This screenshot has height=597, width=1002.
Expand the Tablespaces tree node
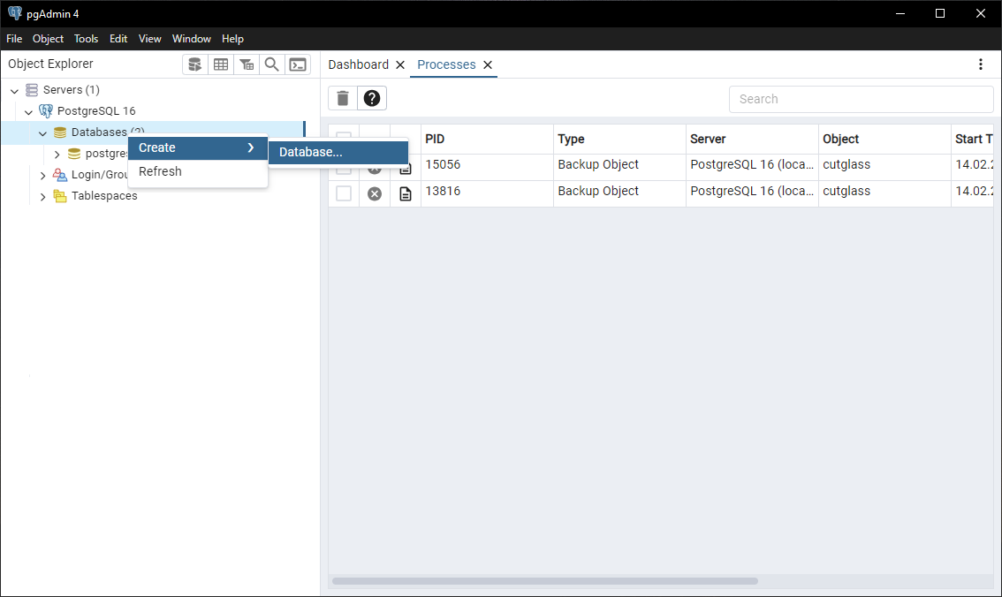click(x=42, y=196)
